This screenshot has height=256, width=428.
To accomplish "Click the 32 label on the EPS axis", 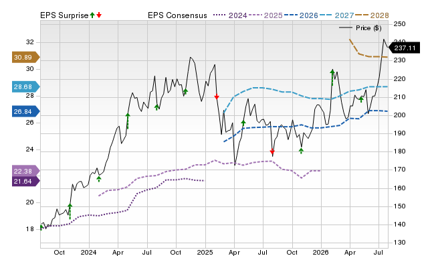I will tap(30, 42).
